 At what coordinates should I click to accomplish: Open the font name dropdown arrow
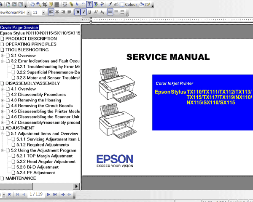click(x=28, y=12)
